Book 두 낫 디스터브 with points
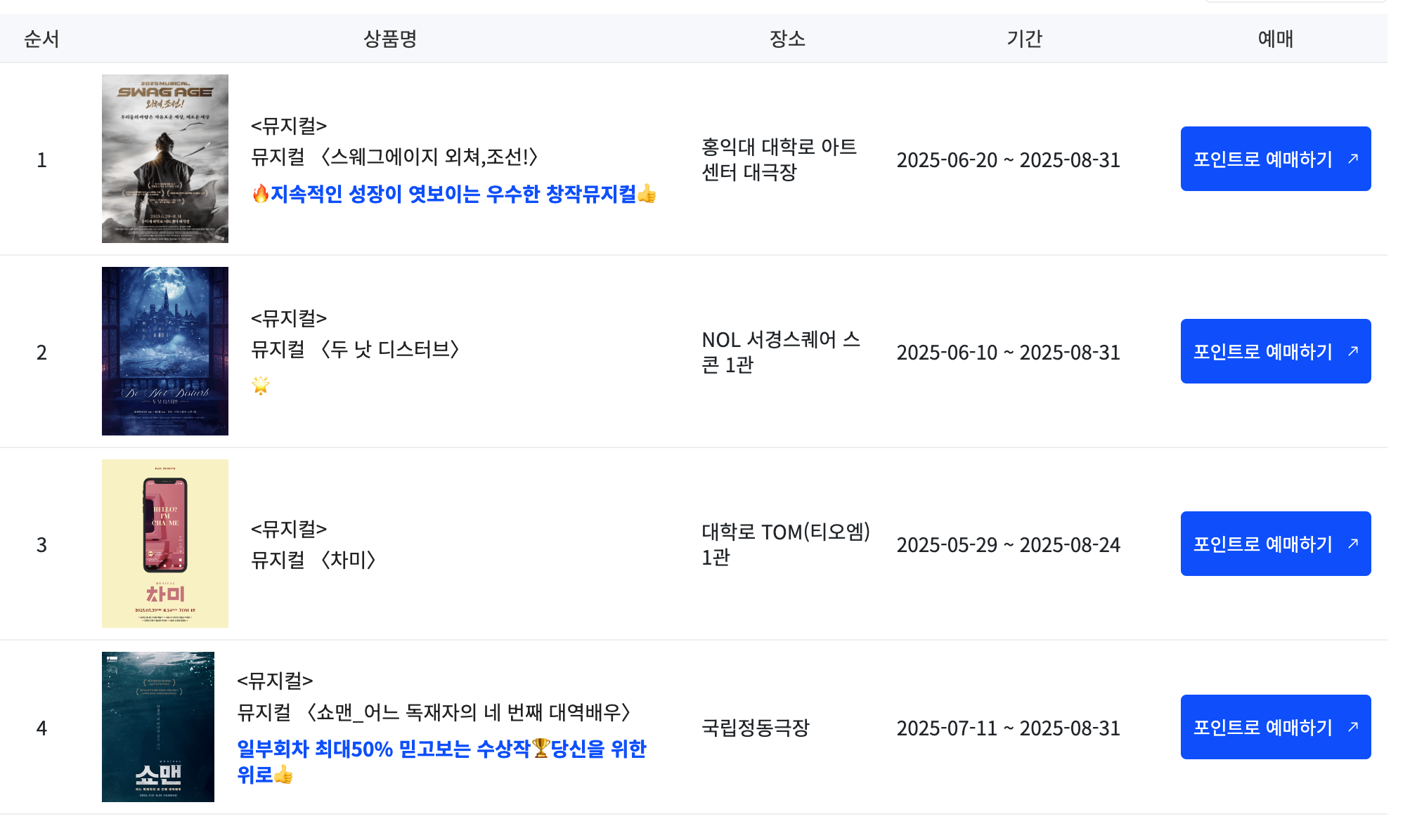This screenshot has height=826, width=1417. (x=1276, y=351)
